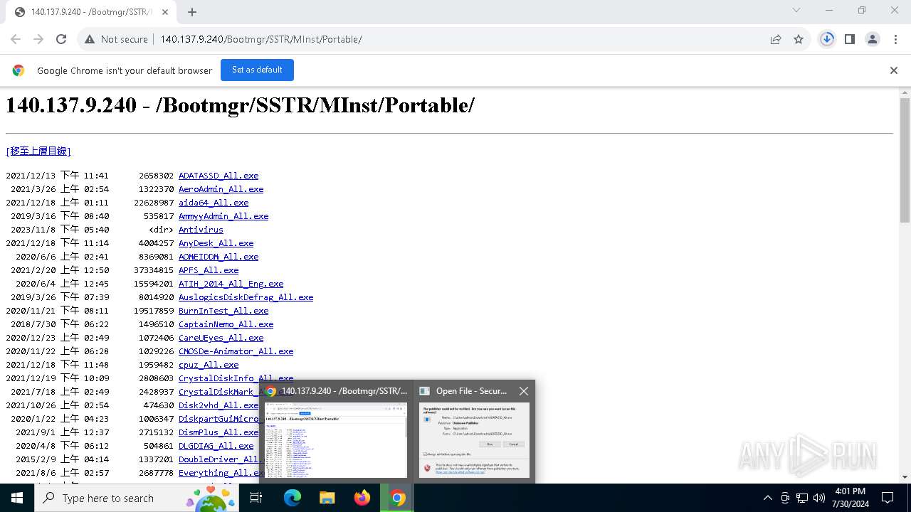Open the volume control speaker icon

point(819,498)
